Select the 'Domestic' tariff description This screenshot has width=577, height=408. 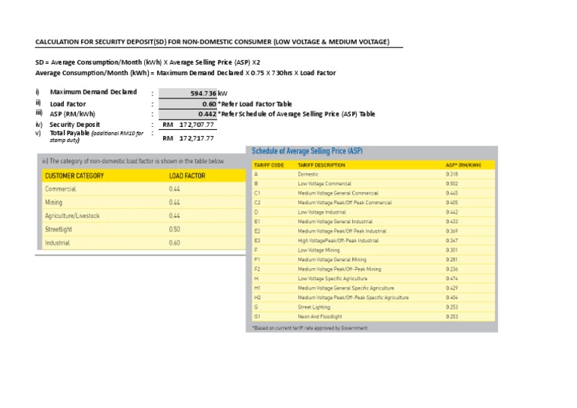click(308, 174)
